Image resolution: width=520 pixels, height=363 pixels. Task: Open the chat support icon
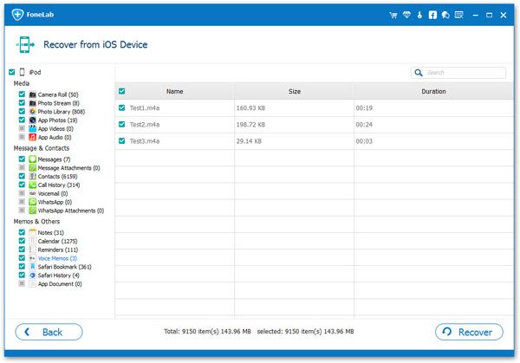point(445,15)
